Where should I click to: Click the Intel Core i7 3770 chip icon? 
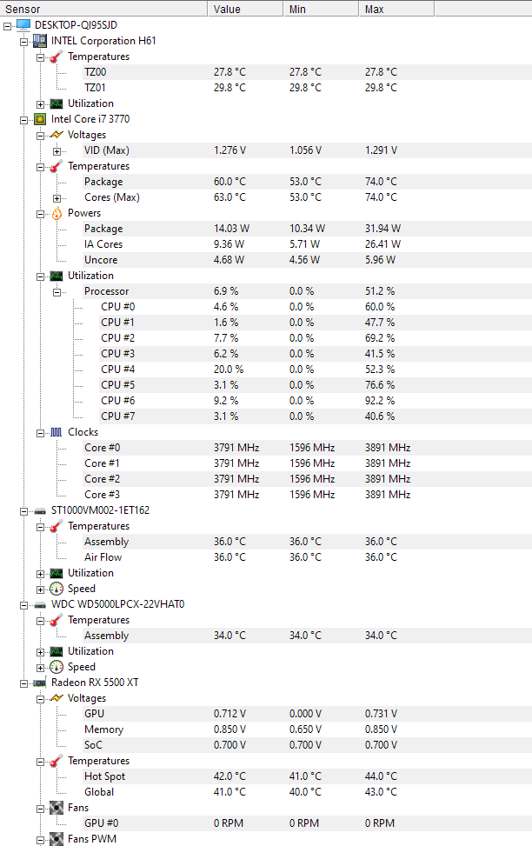pos(40,119)
